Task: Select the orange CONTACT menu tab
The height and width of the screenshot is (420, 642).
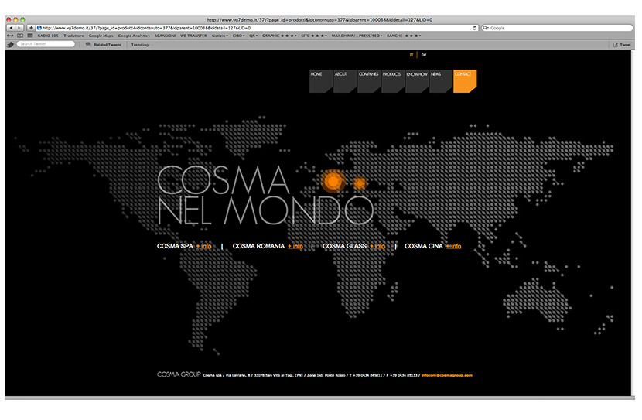Action: pyautogui.click(x=465, y=81)
